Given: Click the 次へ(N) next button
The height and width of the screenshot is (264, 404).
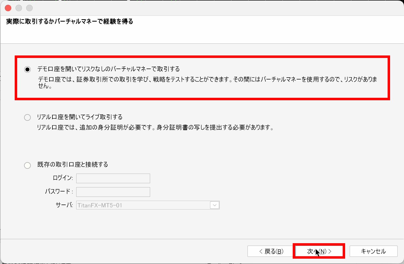Looking at the screenshot, I should pyautogui.click(x=319, y=251).
